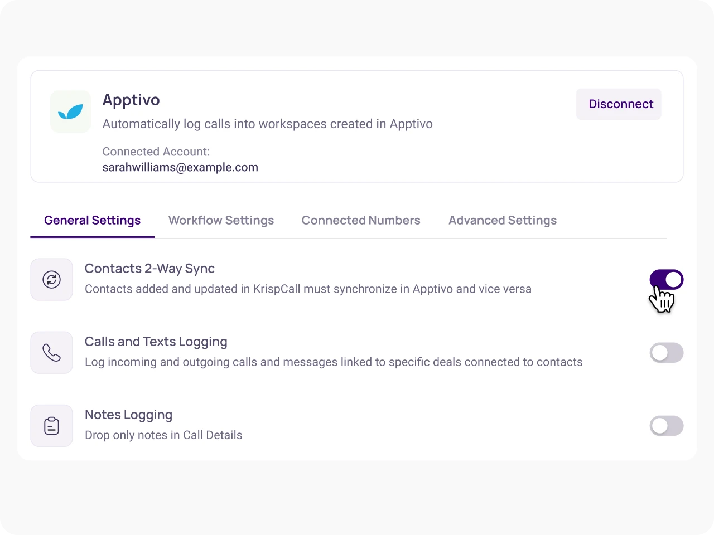This screenshot has height=535, width=714.
Task: Enable the Calls and Texts Logging toggle
Action: pos(667,353)
